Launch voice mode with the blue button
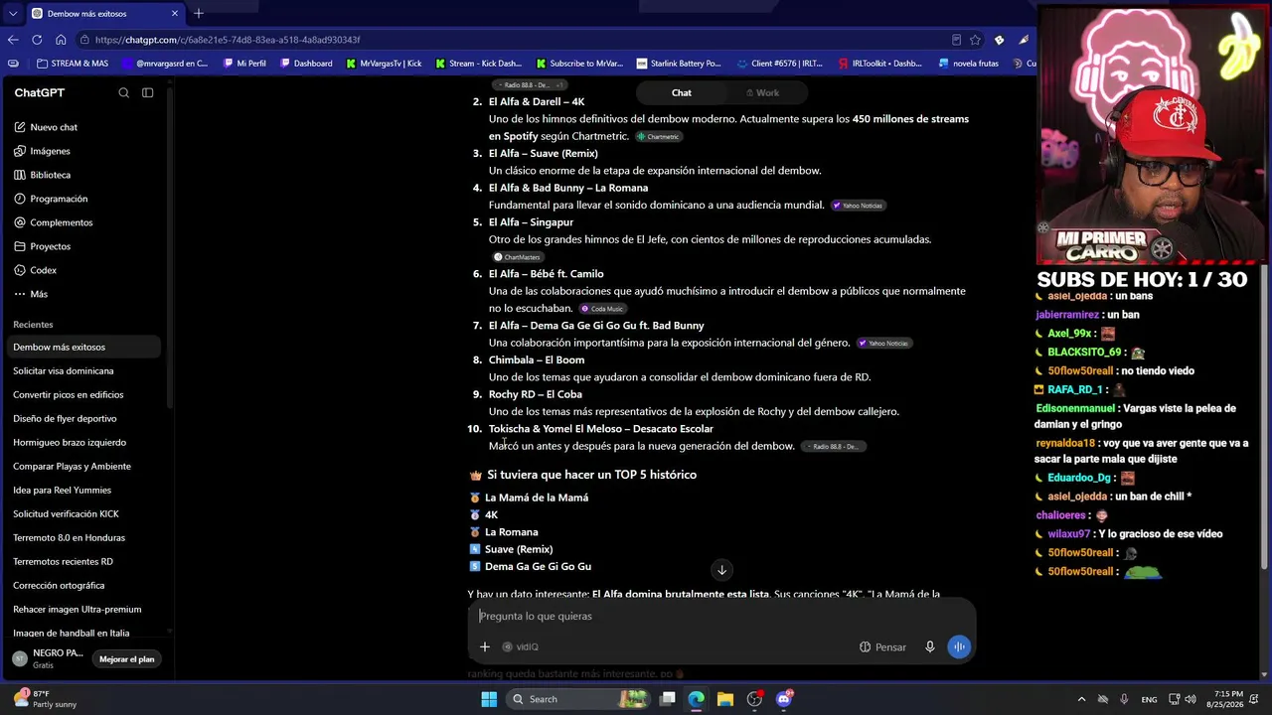1272x715 pixels. [x=959, y=646]
